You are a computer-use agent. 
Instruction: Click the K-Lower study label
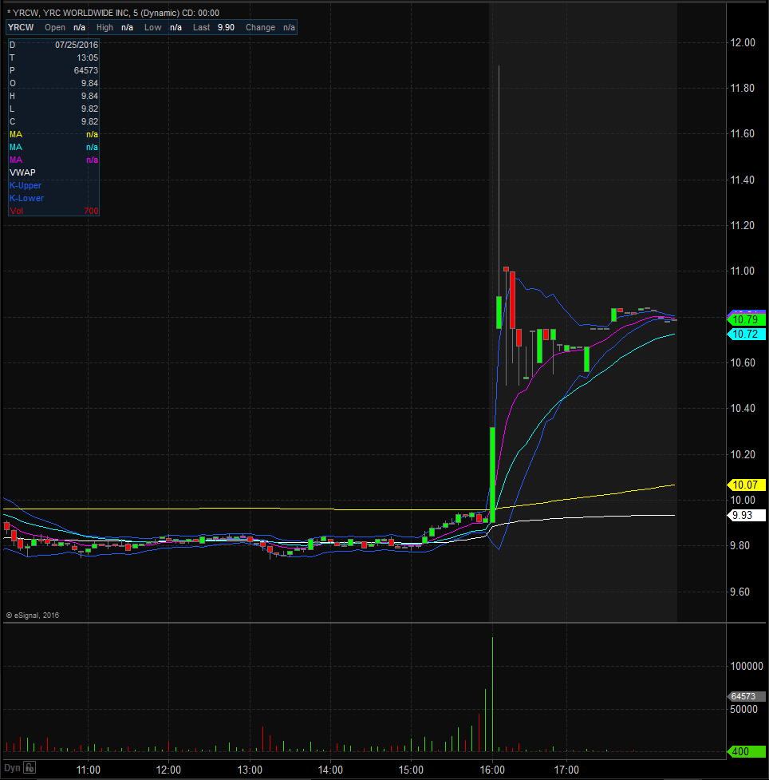point(26,198)
